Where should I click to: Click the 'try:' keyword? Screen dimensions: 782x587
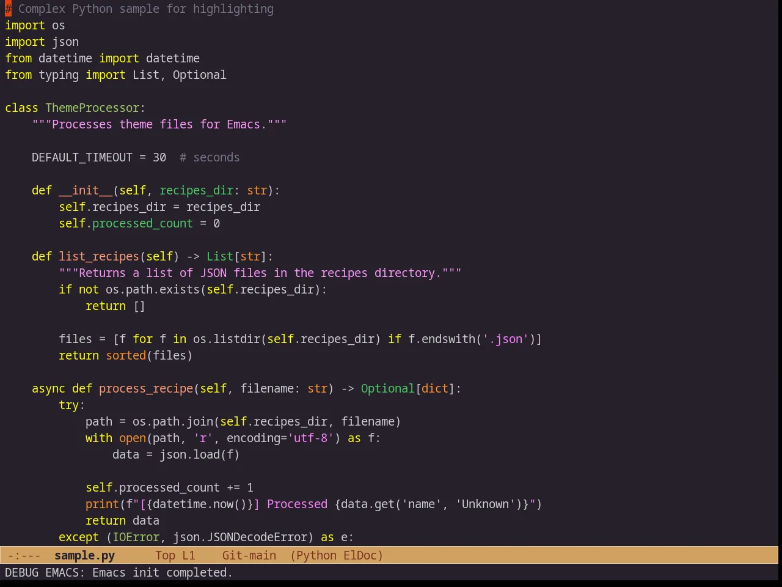(x=71, y=405)
